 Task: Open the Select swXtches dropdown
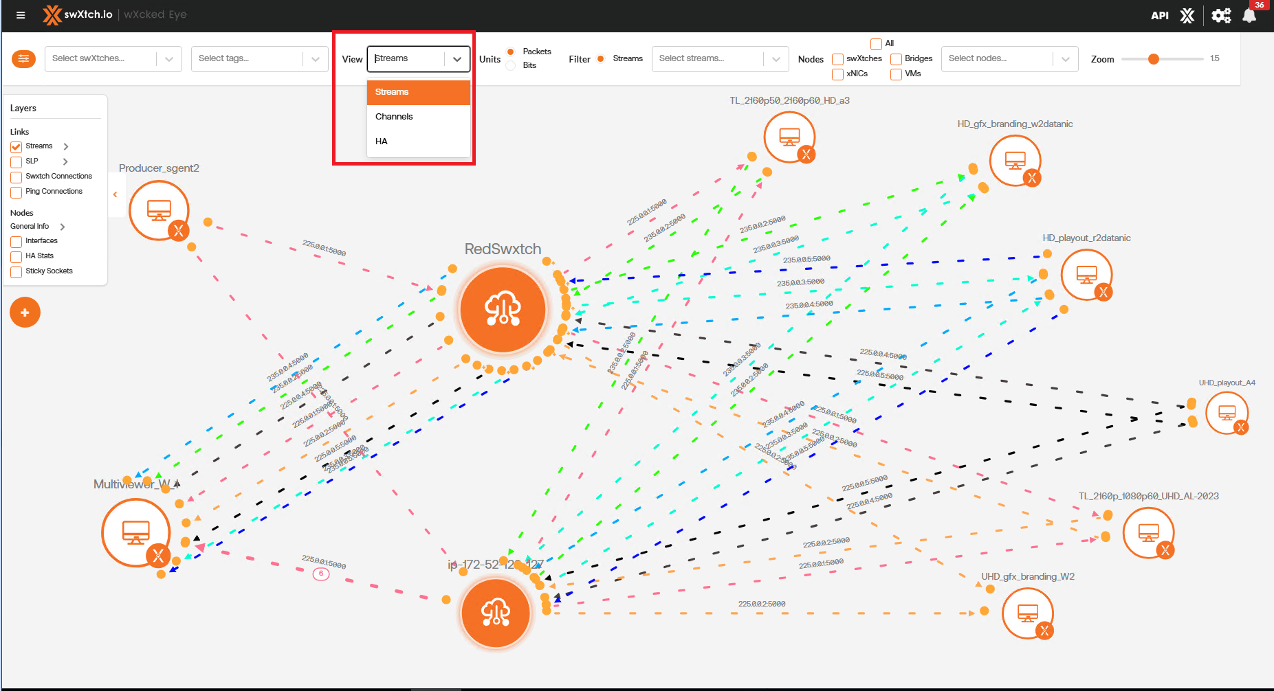pyautogui.click(x=113, y=59)
